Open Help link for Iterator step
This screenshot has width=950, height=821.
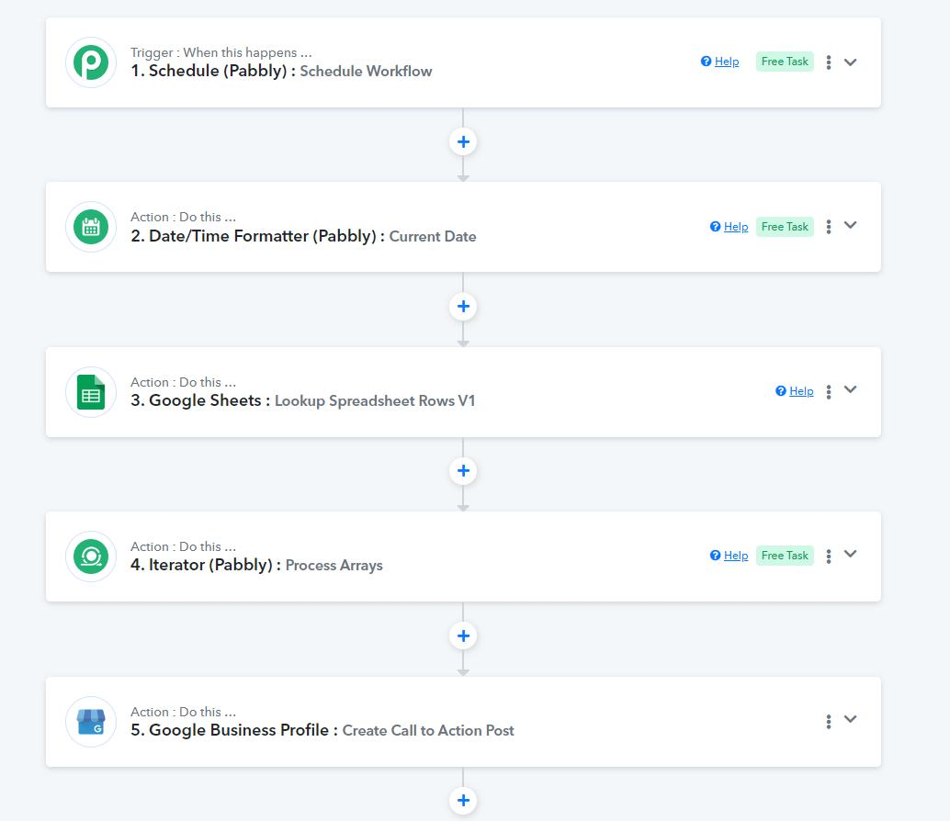click(x=729, y=556)
